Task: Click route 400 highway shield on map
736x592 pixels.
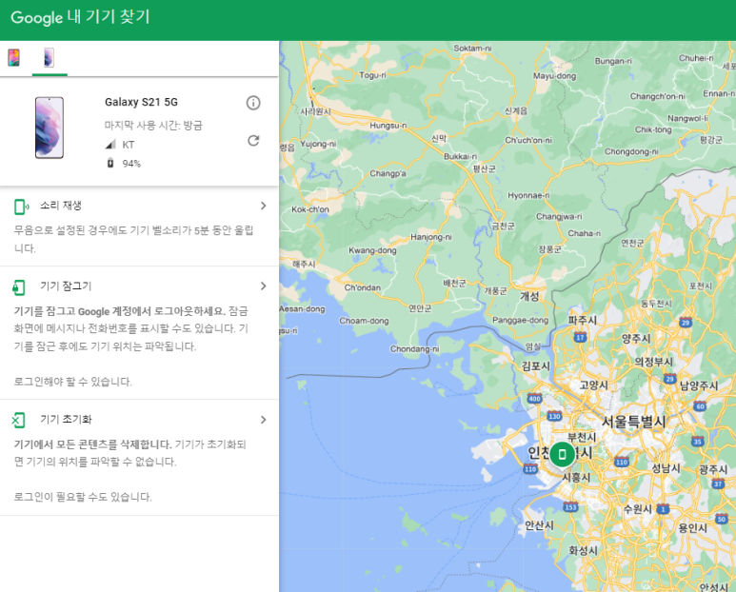Action: 535,399
